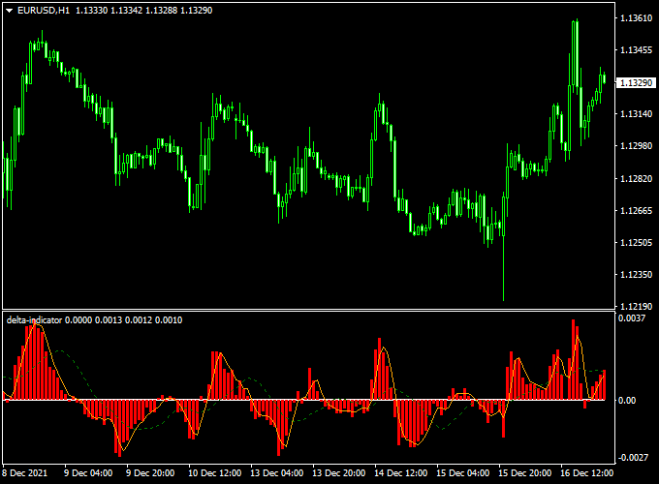Select the 10 Dec 12:00 time label

pyautogui.click(x=215, y=473)
